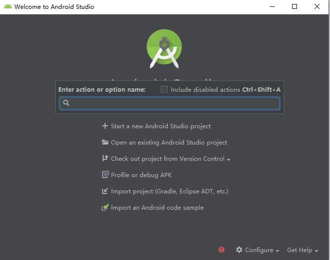
Task: Open the Get Help dropdown
Action: [302, 250]
